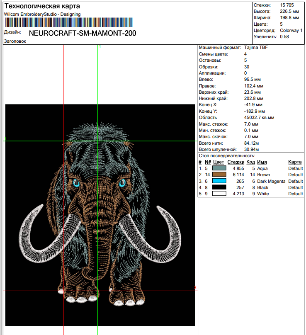Image resolution: width=306 pixels, height=335 pixels.
Task: Click the red marker number 2
Action: (195, 288)
